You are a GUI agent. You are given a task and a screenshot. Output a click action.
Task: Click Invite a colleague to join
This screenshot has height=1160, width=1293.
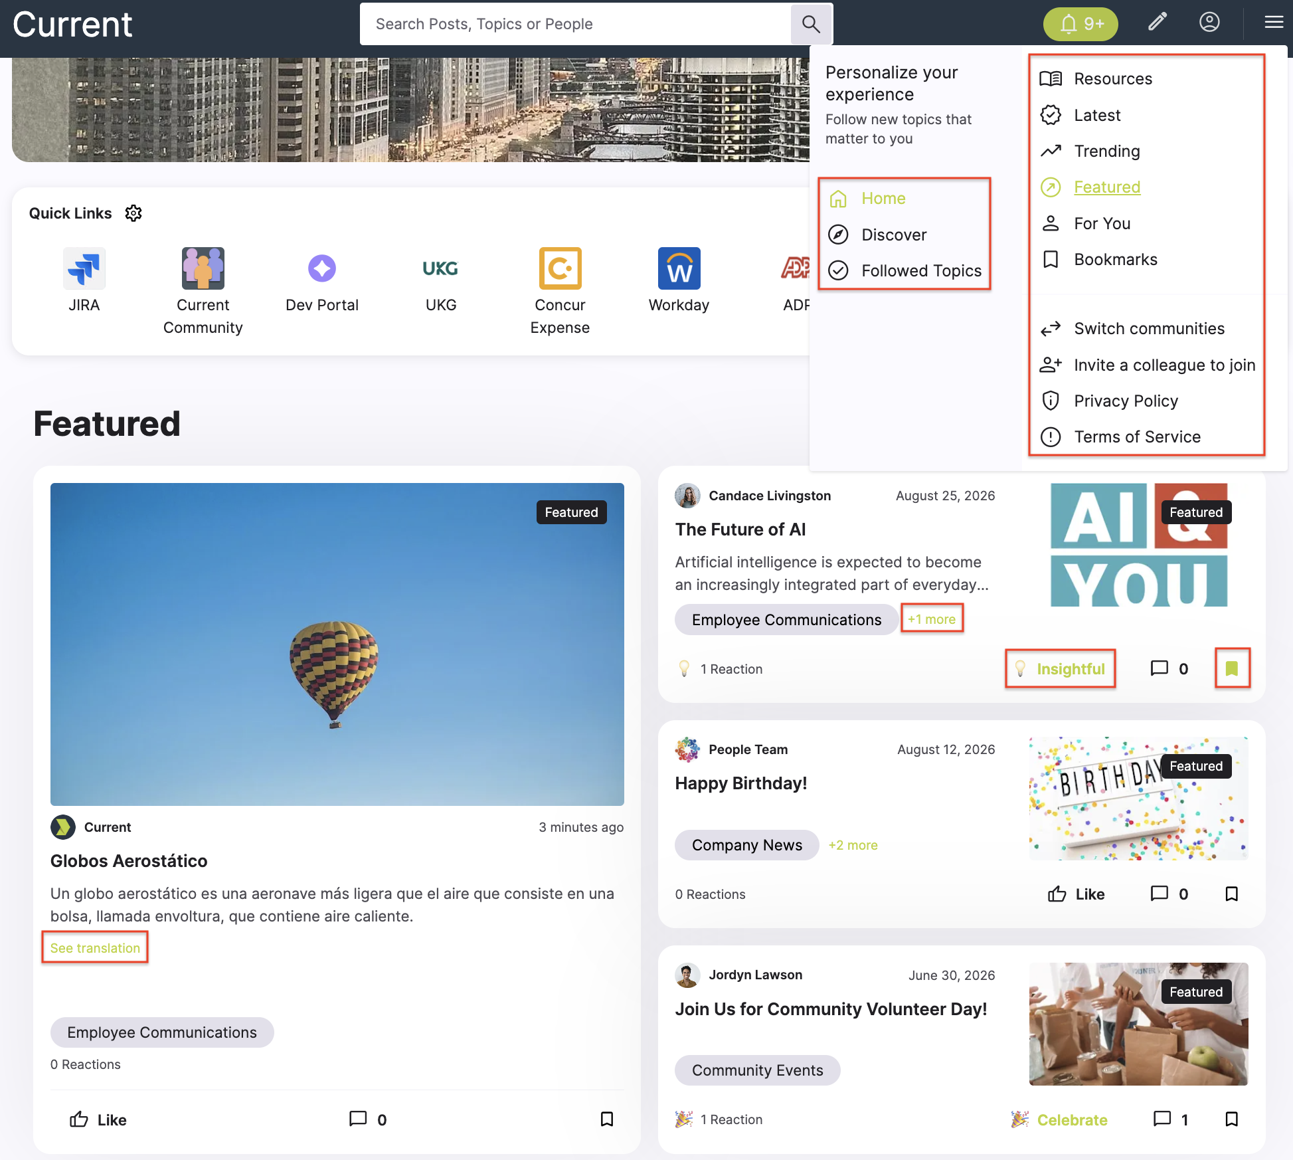point(1146,365)
